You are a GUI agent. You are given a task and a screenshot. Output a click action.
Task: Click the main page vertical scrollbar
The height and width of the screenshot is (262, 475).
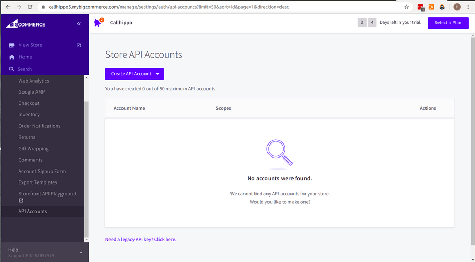click(x=473, y=141)
